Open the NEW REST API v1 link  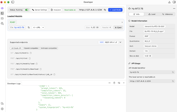point(108,42)
